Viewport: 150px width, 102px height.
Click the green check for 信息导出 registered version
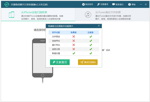(x=91, y=41)
